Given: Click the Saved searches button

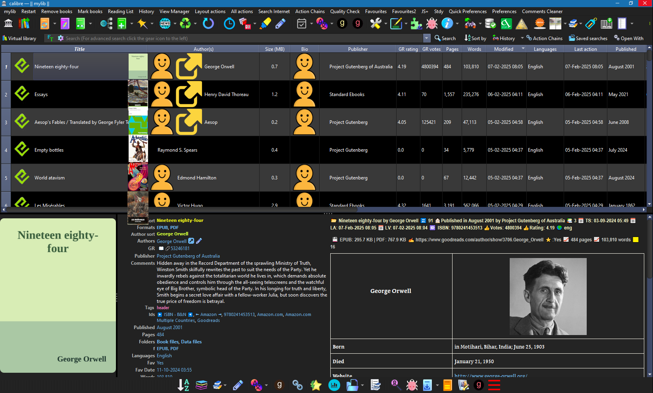Looking at the screenshot, I should point(588,39).
